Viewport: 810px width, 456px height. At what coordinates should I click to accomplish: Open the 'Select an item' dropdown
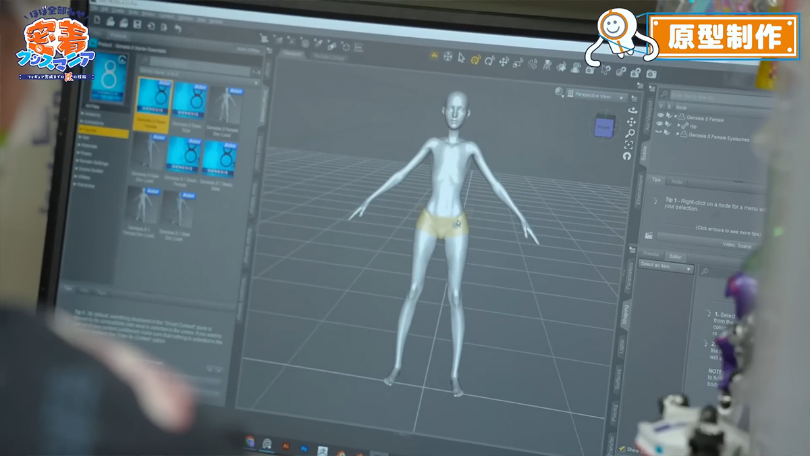pos(666,269)
